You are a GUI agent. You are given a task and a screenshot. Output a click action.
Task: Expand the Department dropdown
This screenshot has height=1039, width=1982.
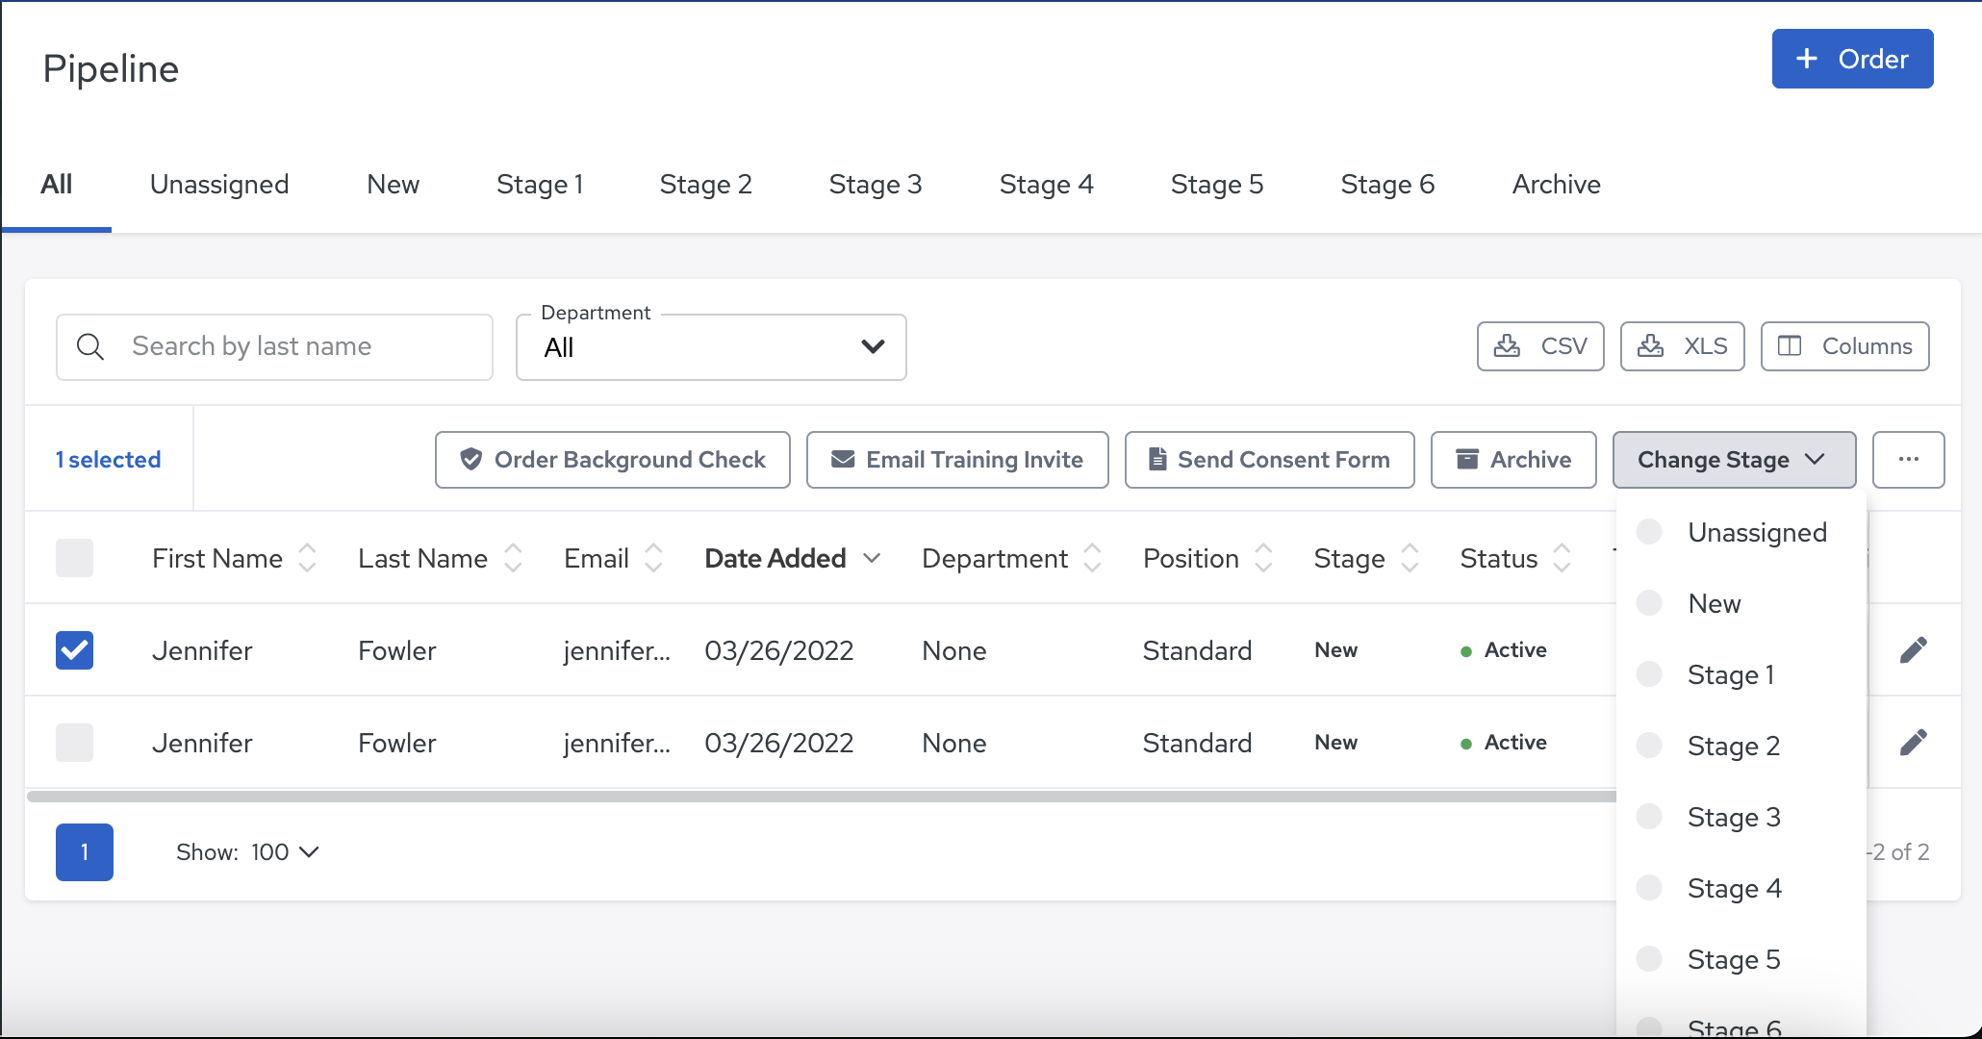click(x=711, y=346)
